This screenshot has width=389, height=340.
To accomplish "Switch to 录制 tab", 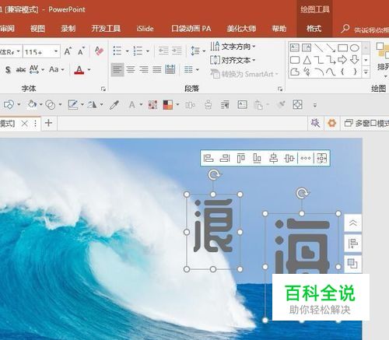I will tap(68, 29).
